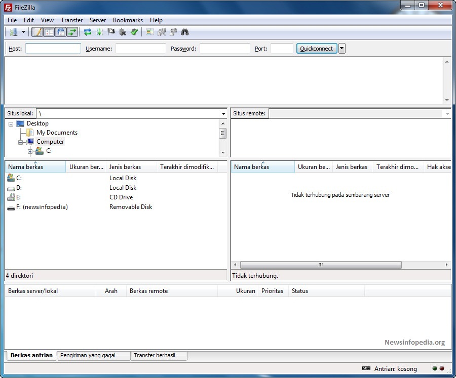Viewport: 456px width, 378px height.
Task: Select the D: drive icon in the file list
Action: (x=11, y=188)
